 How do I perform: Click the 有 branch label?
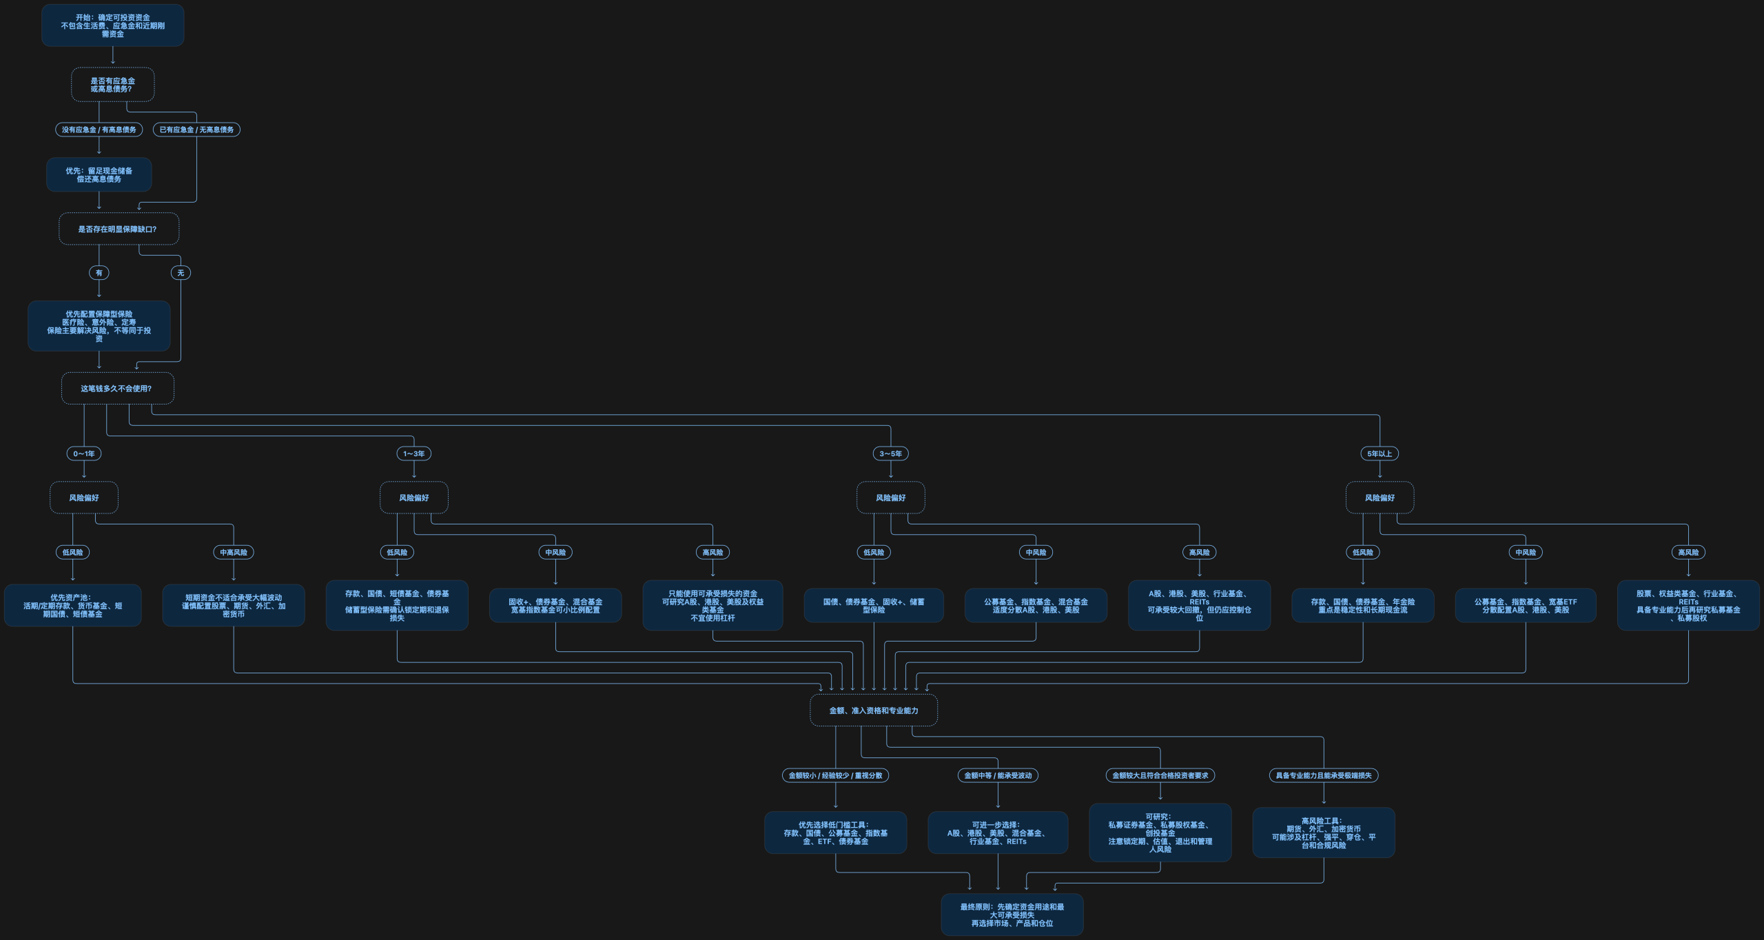[99, 273]
